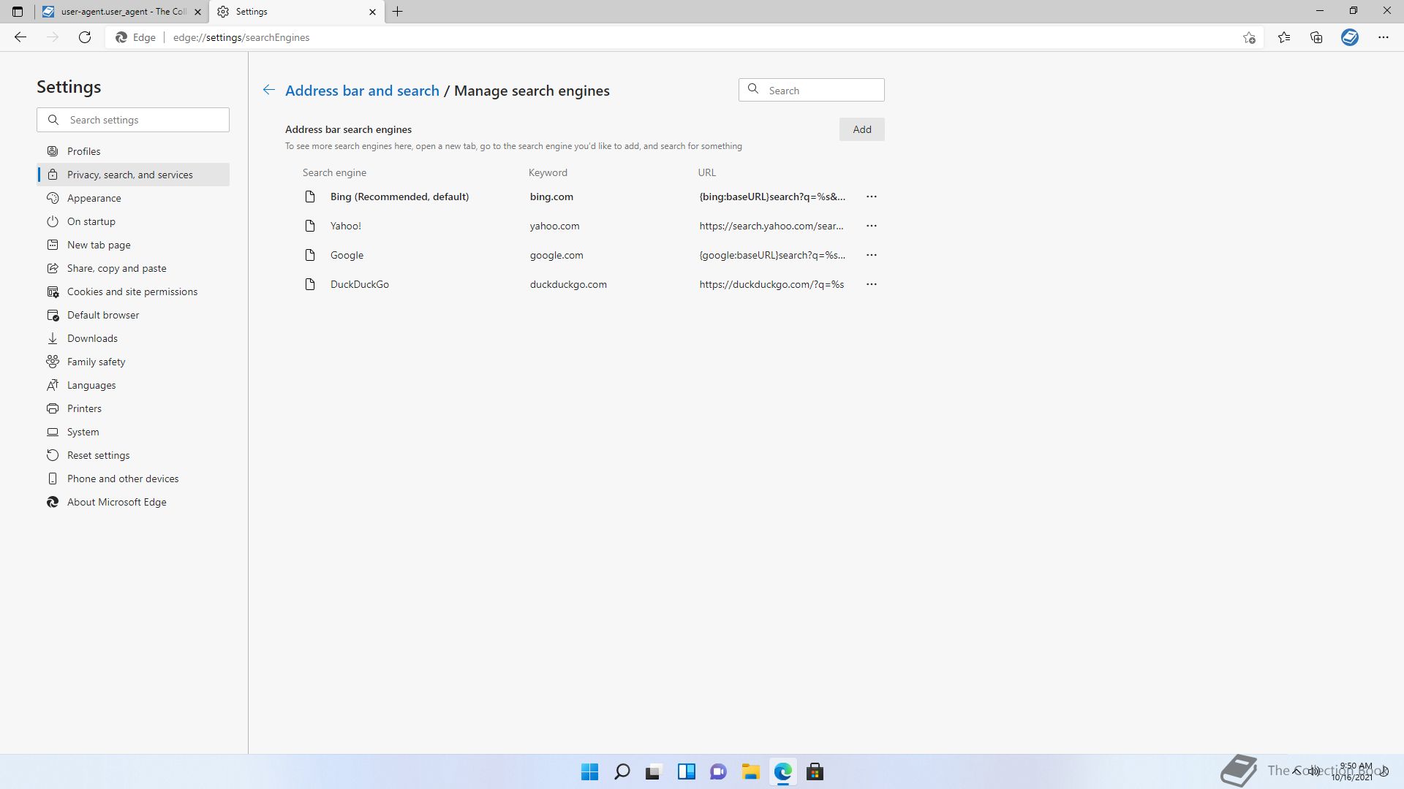1404x789 pixels.
Task: Open Family safety settings
Action: pyautogui.click(x=133, y=362)
